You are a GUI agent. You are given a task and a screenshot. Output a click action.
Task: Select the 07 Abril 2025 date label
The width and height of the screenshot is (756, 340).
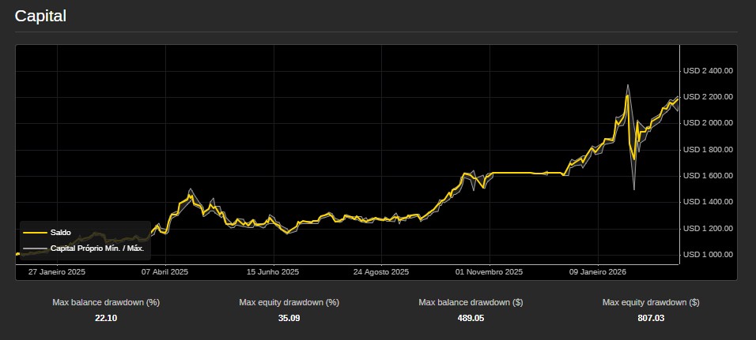pos(164,272)
